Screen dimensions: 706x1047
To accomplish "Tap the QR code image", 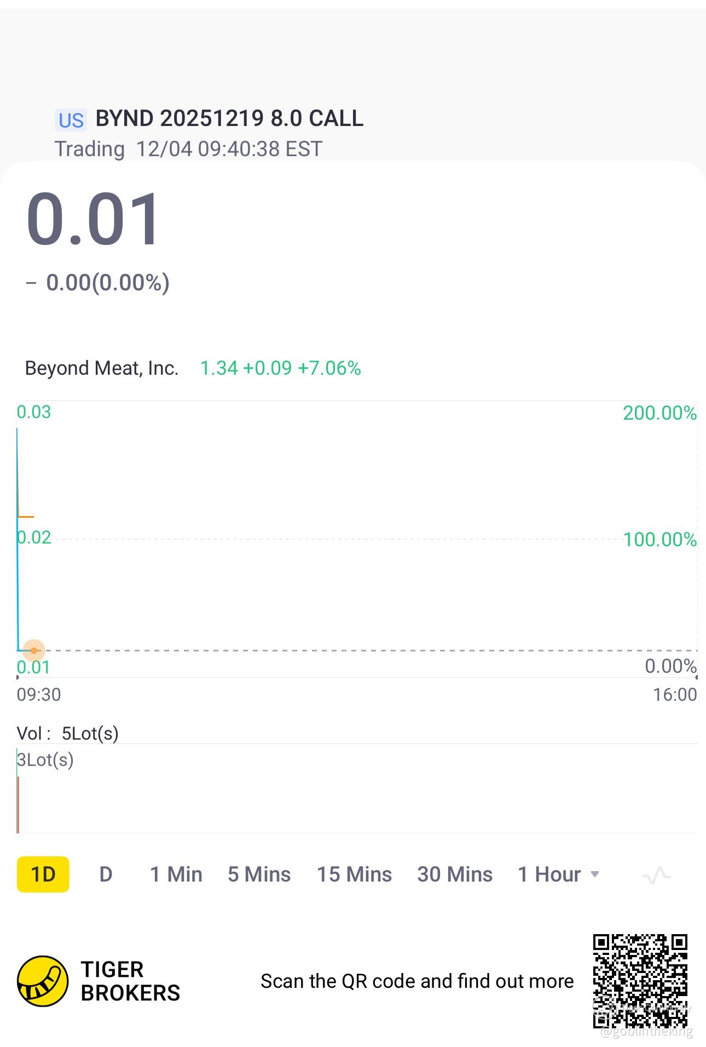I will click(640, 981).
